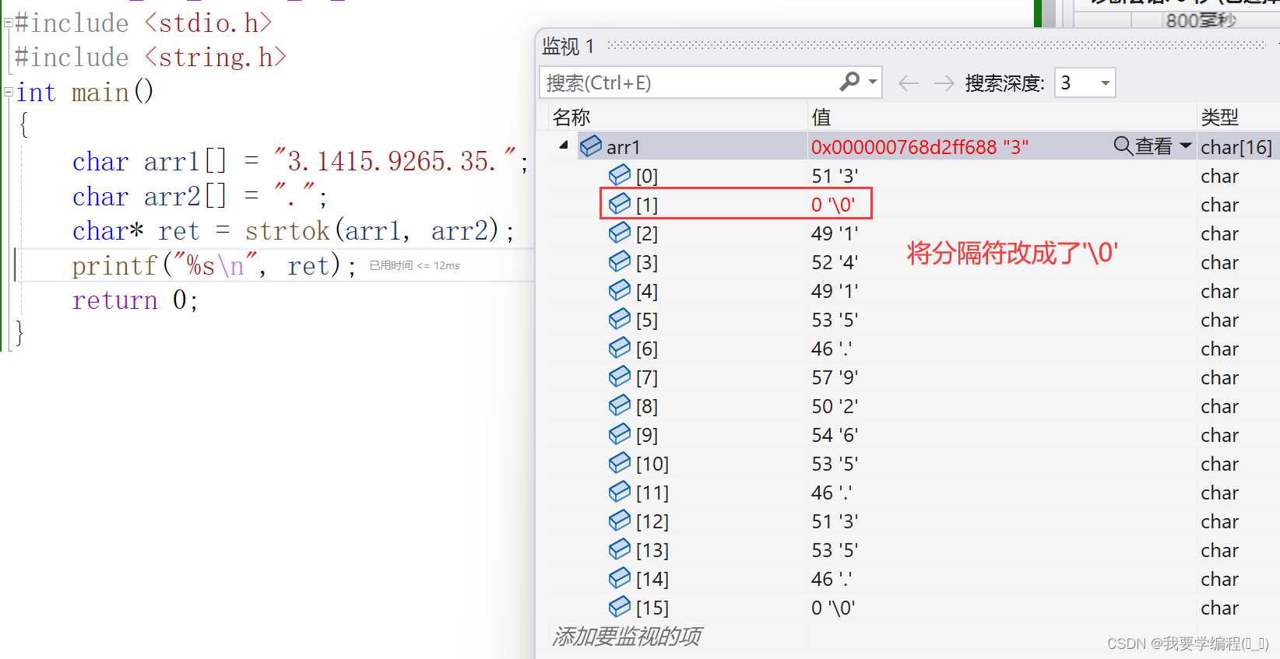1280x659 pixels.
Task: Navigate back with the left arrow
Action: point(909,83)
